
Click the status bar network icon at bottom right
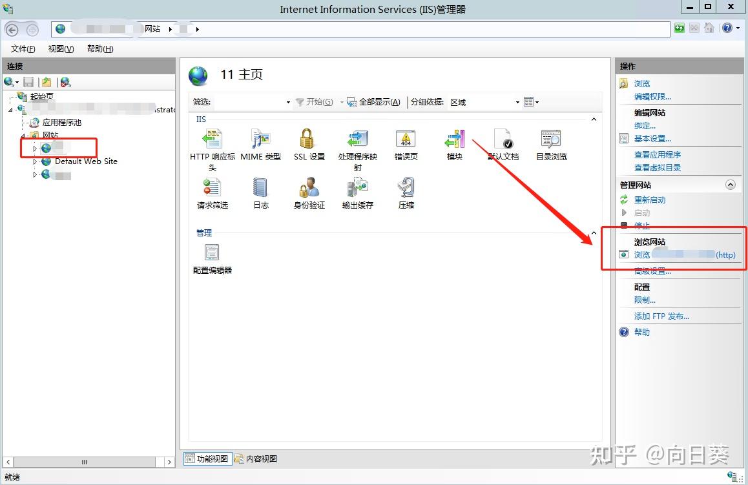click(732, 476)
